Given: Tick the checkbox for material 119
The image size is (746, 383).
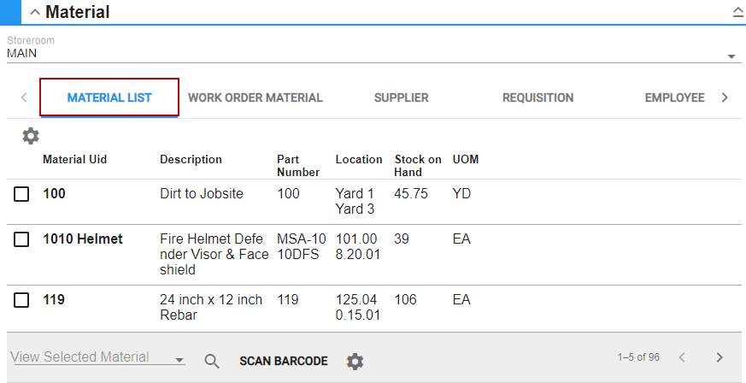Looking at the screenshot, I should [x=21, y=301].
